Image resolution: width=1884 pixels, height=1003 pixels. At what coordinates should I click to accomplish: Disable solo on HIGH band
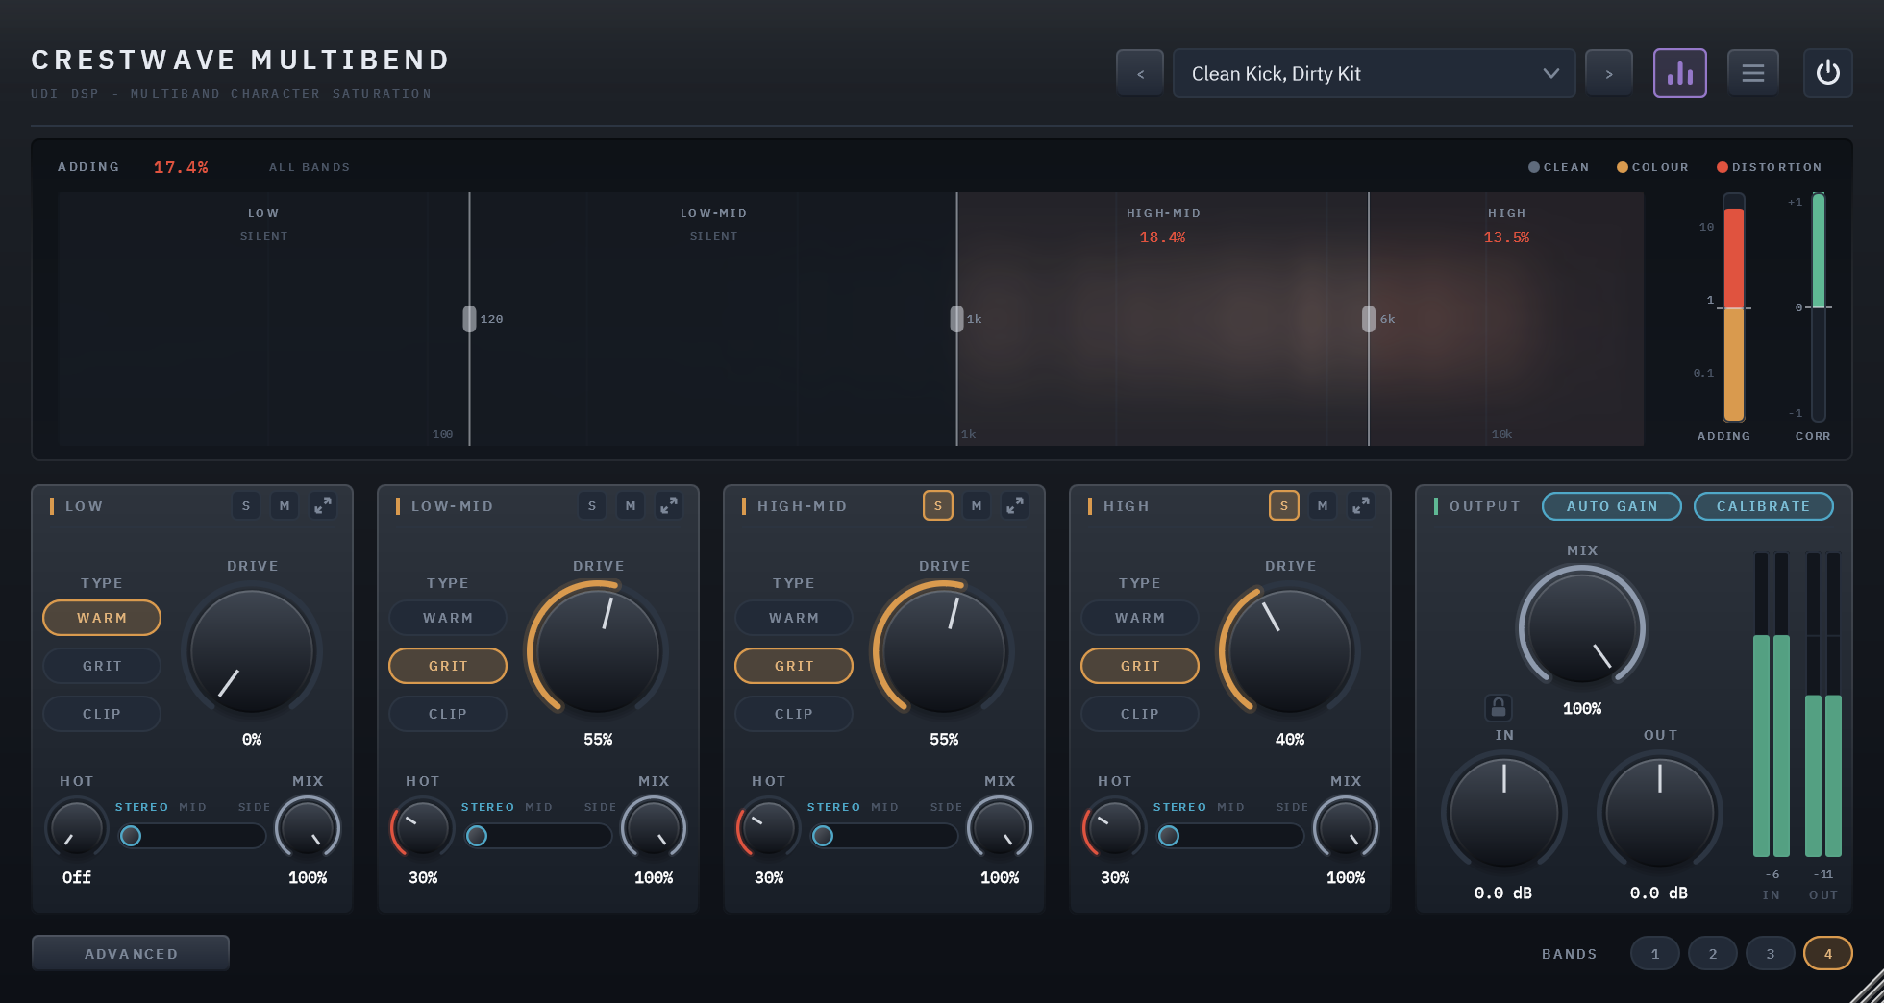click(1284, 505)
